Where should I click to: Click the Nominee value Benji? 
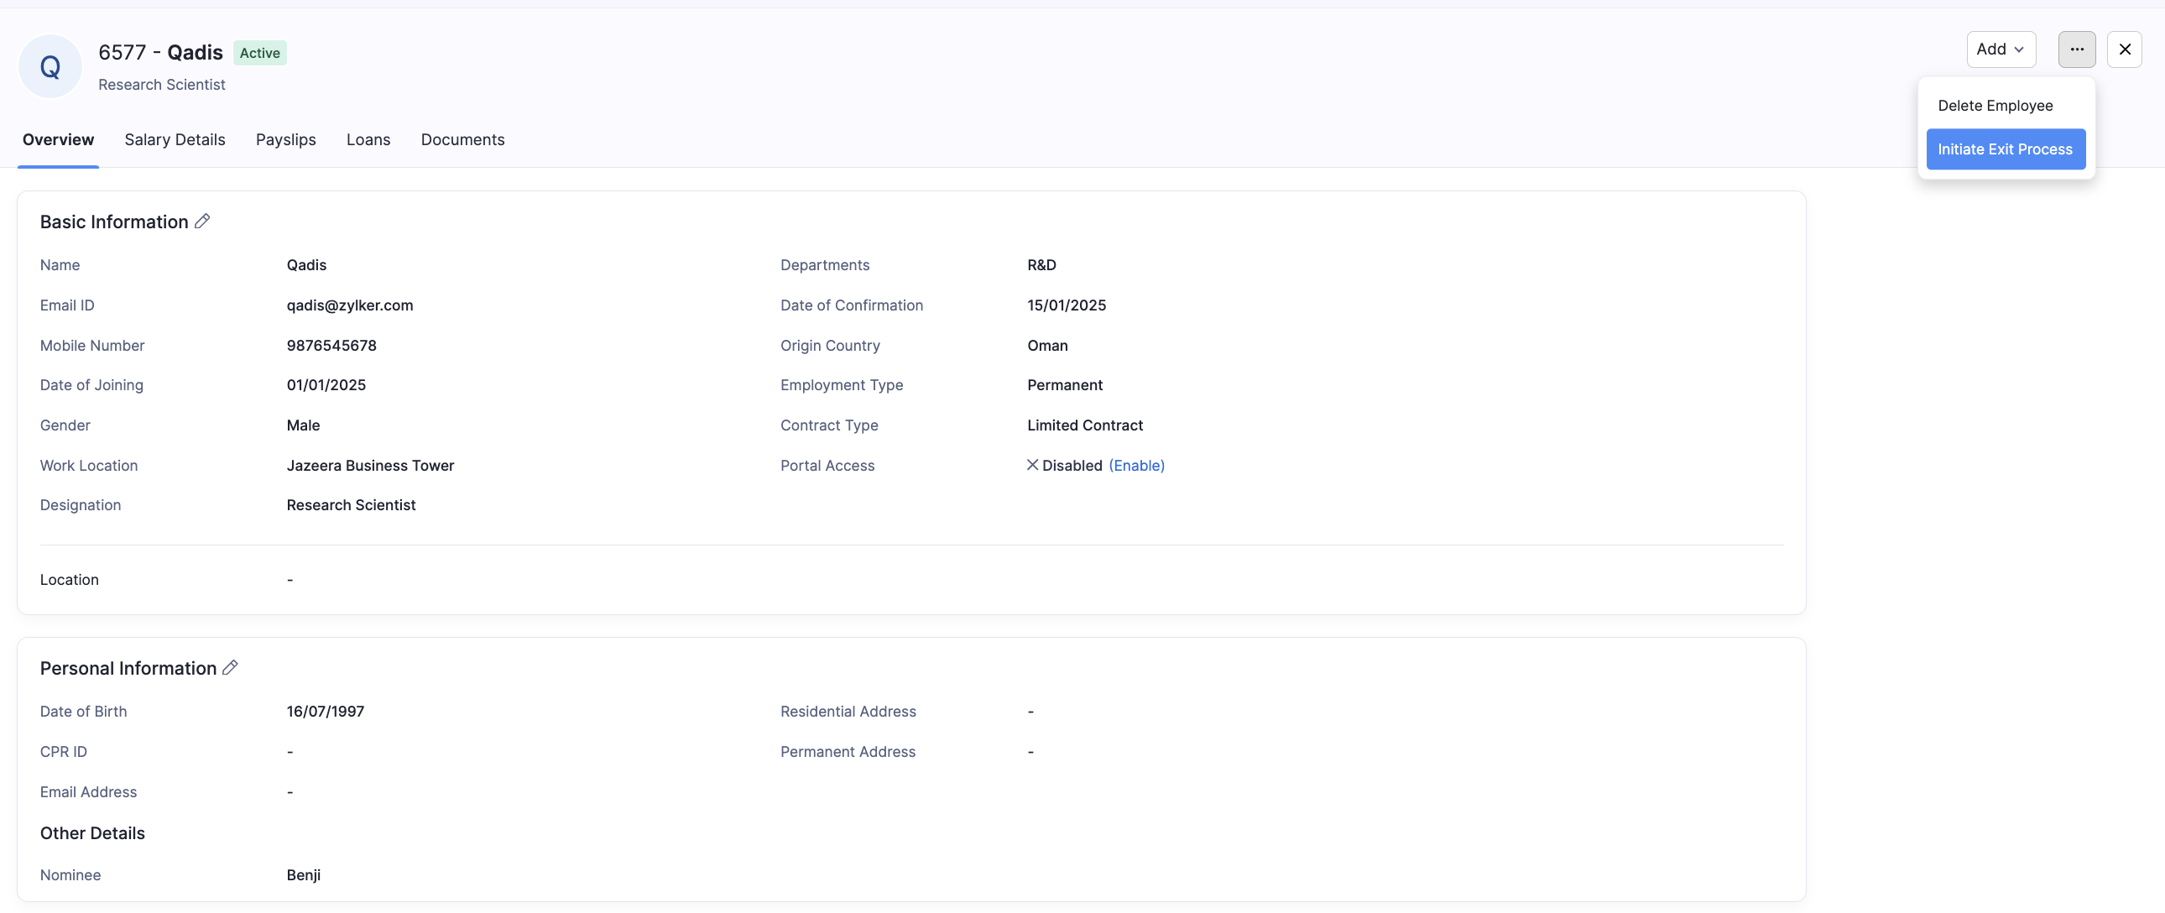point(304,874)
